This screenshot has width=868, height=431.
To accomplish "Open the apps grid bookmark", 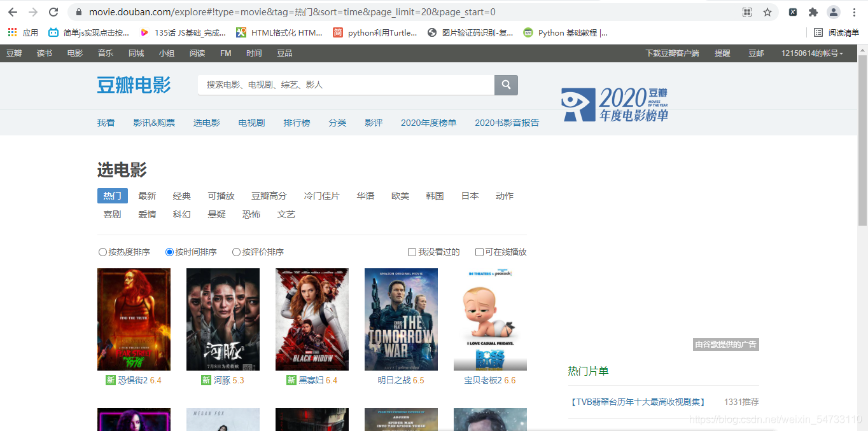I will [23, 32].
